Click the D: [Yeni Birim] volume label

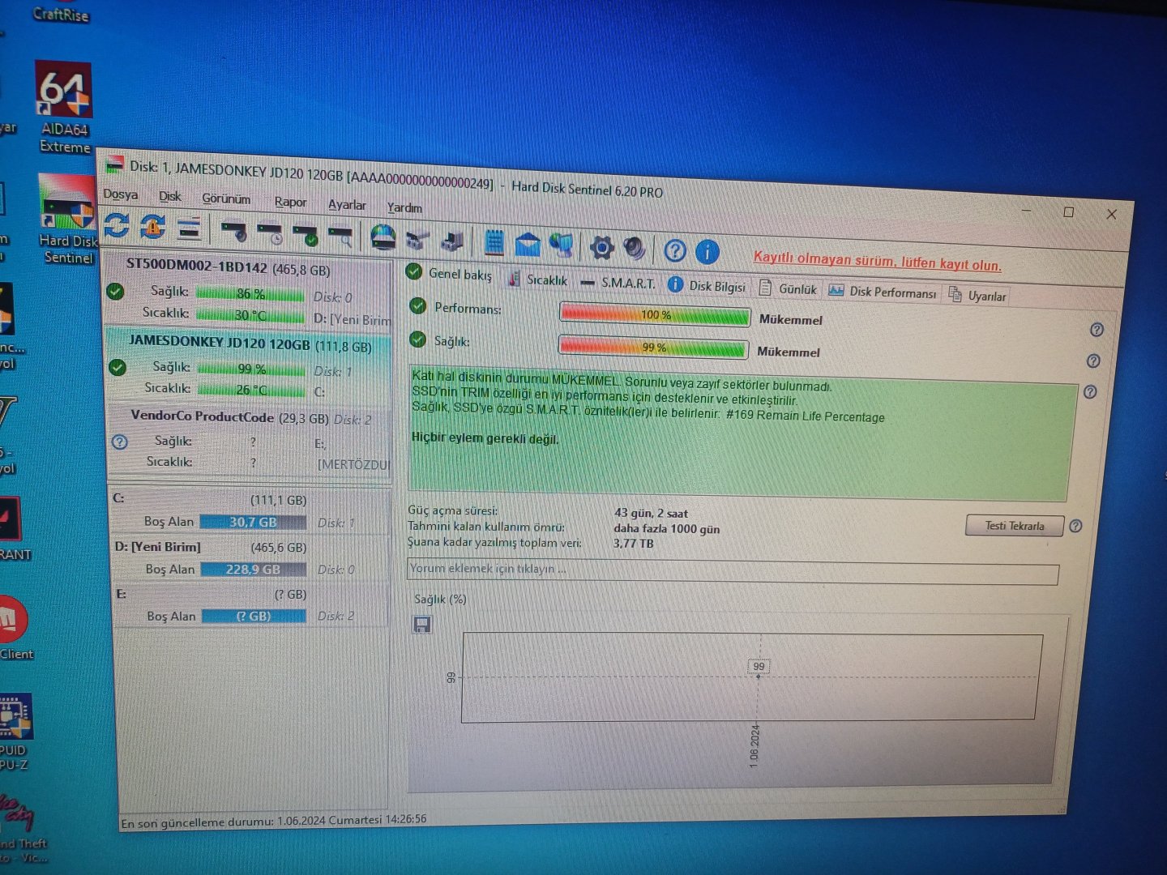(x=157, y=547)
